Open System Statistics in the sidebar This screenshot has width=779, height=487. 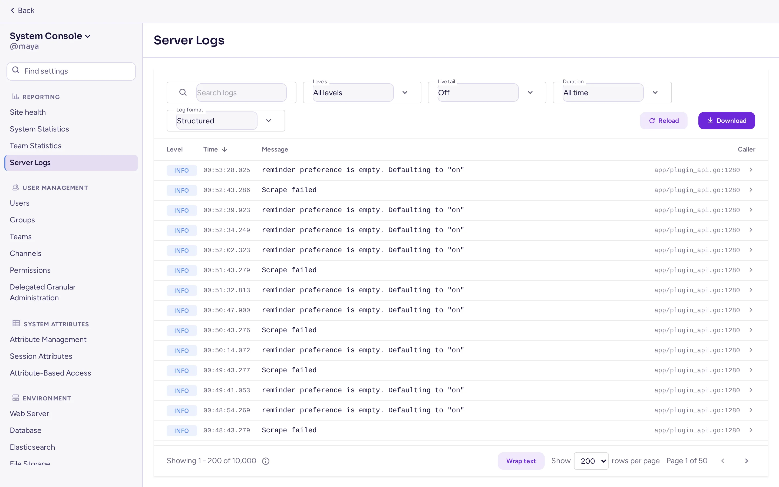(39, 129)
